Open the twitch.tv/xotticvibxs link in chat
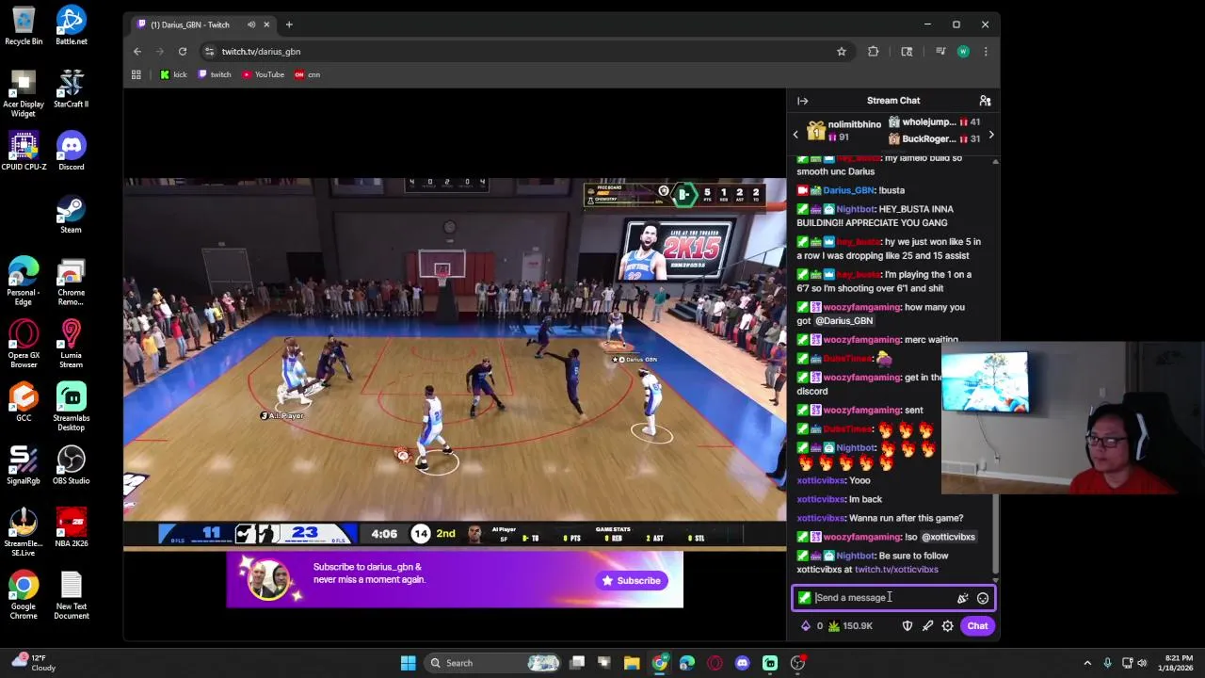The height and width of the screenshot is (678, 1205). (896, 570)
